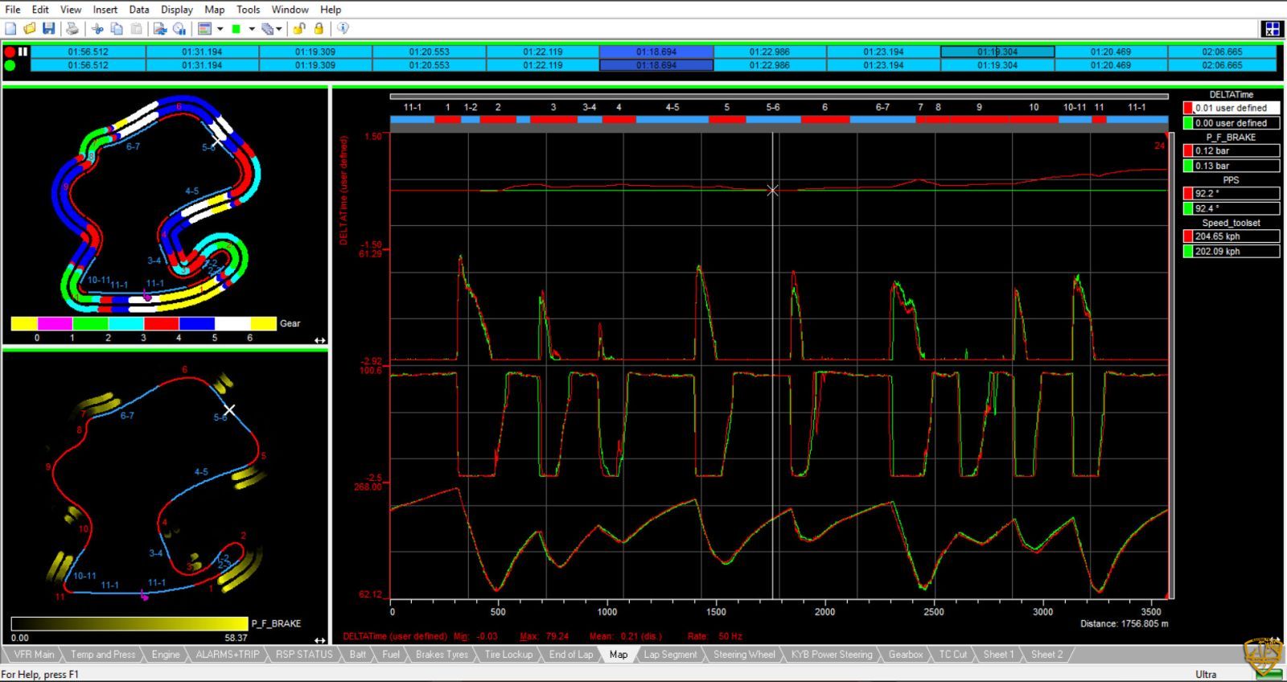Screen dimensions: 1287x682
Task: Toggle the red lap indicator circle
Action: tap(10, 51)
